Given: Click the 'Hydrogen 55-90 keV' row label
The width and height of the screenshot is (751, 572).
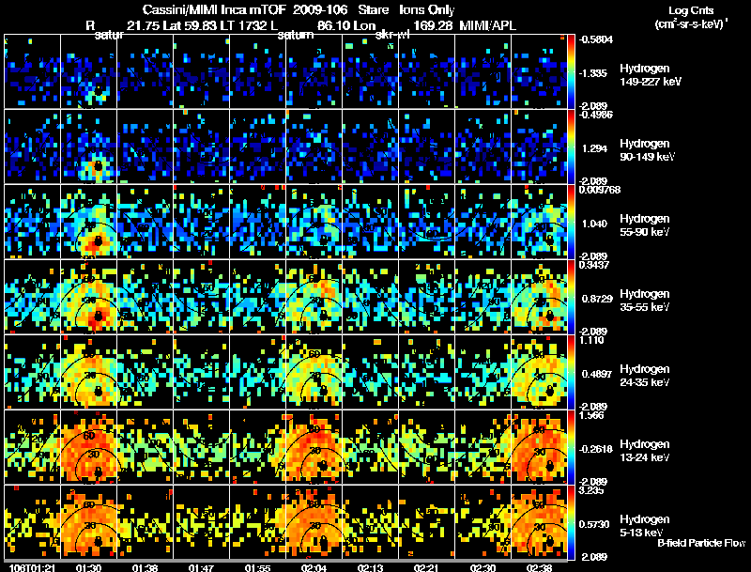Looking at the screenshot, I should point(644,225).
